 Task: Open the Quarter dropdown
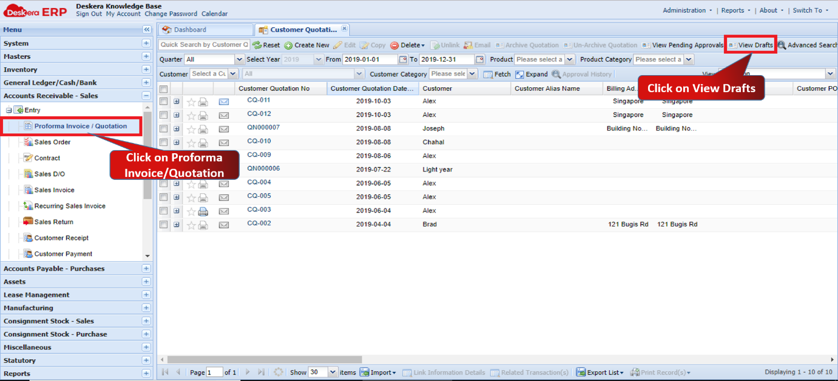coord(239,59)
